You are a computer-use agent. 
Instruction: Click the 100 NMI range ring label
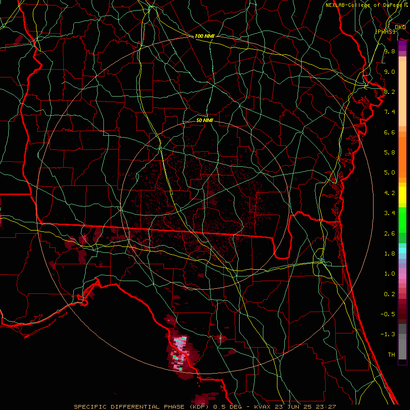(x=205, y=36)
